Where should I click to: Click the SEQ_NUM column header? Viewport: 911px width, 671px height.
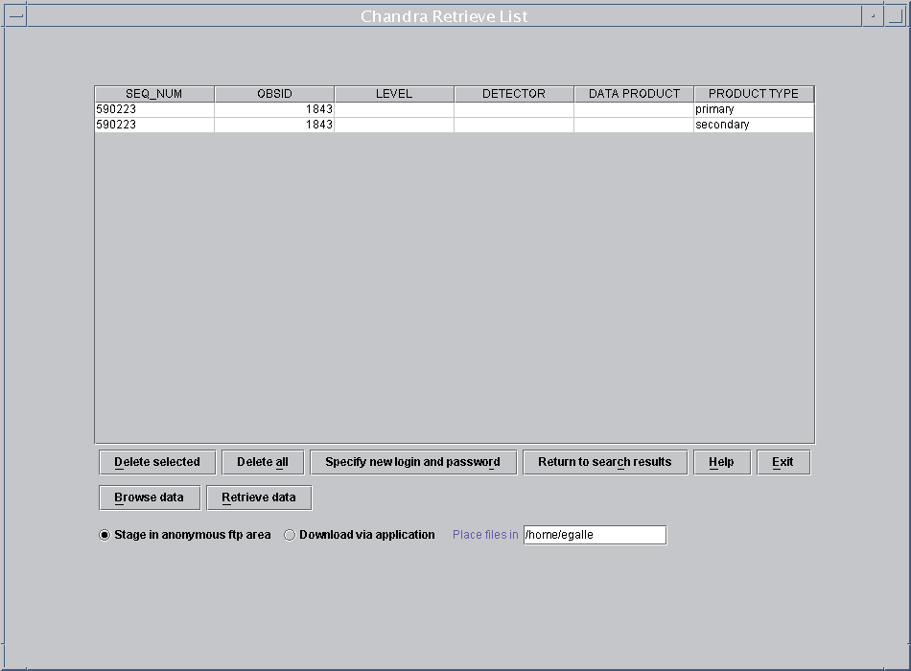[154, 94]
